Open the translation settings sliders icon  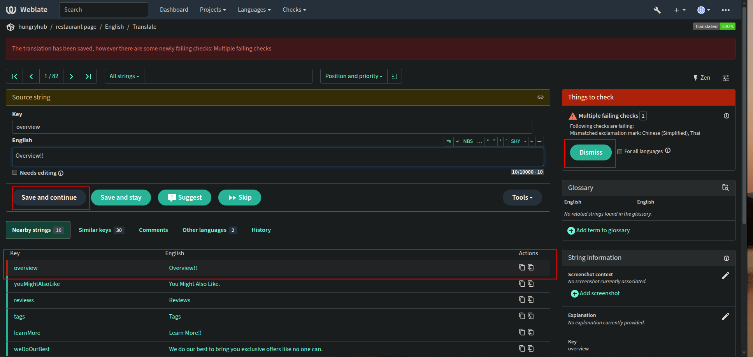(725, 78)
